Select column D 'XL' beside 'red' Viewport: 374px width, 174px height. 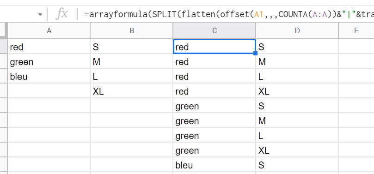pyautogui.click(x=297, y=91)
